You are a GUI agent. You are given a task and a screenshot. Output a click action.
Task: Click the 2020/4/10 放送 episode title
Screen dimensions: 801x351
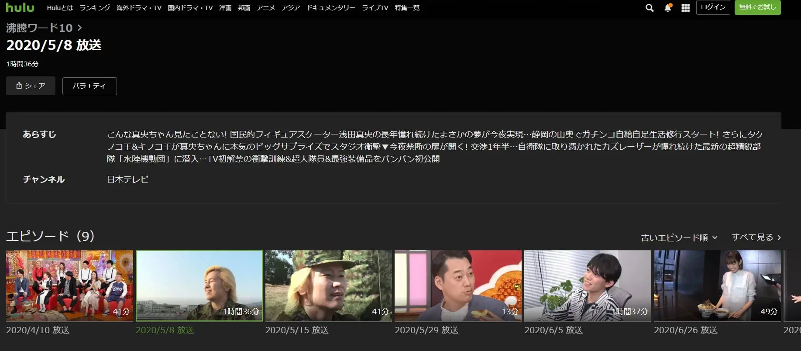tap(38, 330)
